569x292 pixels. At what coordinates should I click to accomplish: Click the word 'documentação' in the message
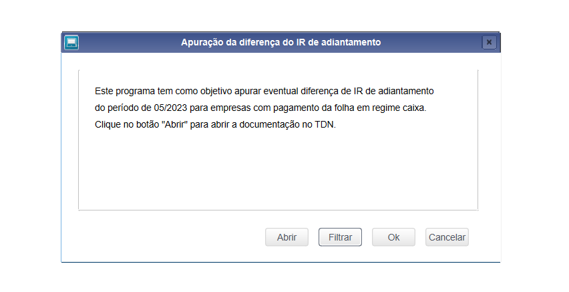[269, 124]
